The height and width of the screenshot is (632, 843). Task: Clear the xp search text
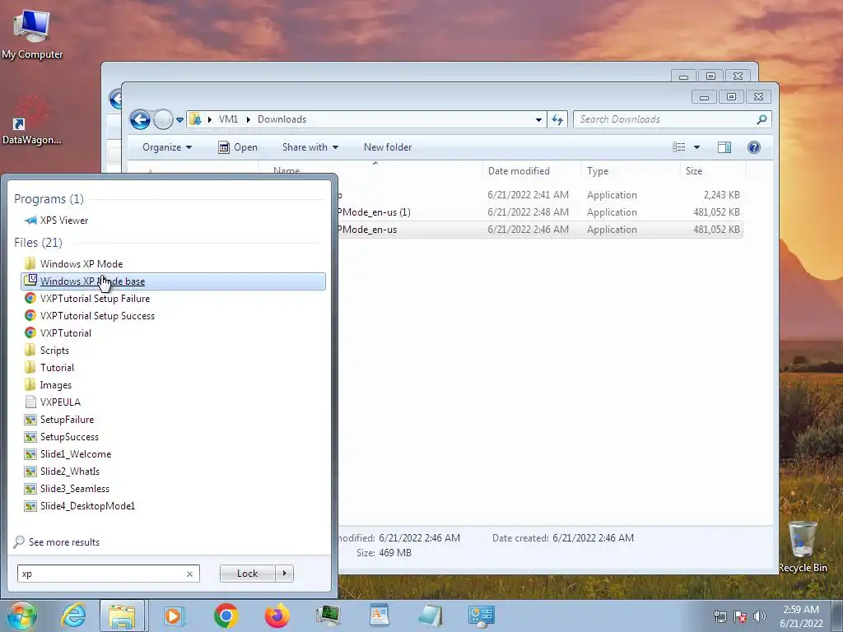pos(189,574)
